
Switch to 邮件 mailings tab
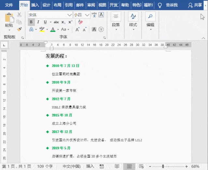tap(80, 5)
